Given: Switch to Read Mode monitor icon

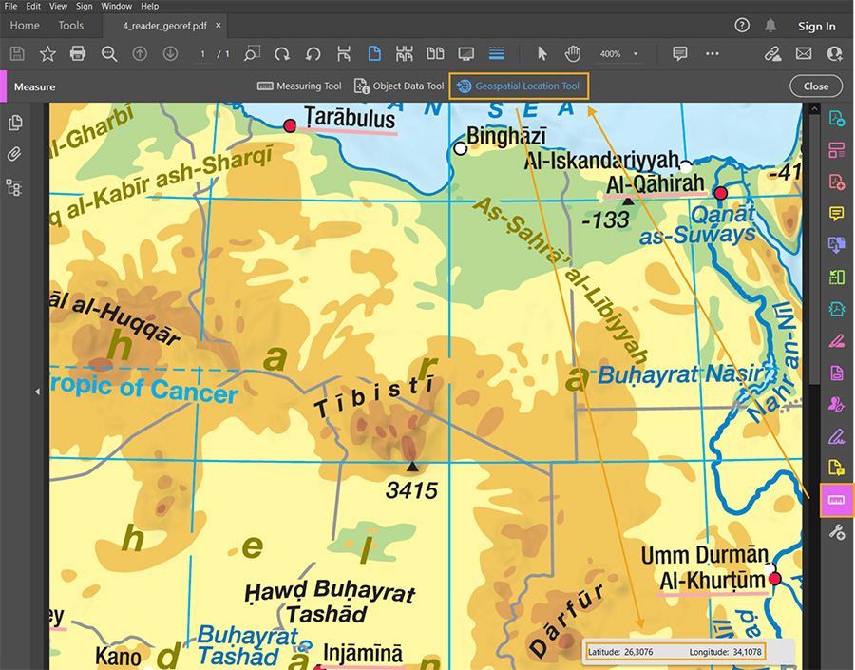Looking at the screenshot, I should (465, 53).
